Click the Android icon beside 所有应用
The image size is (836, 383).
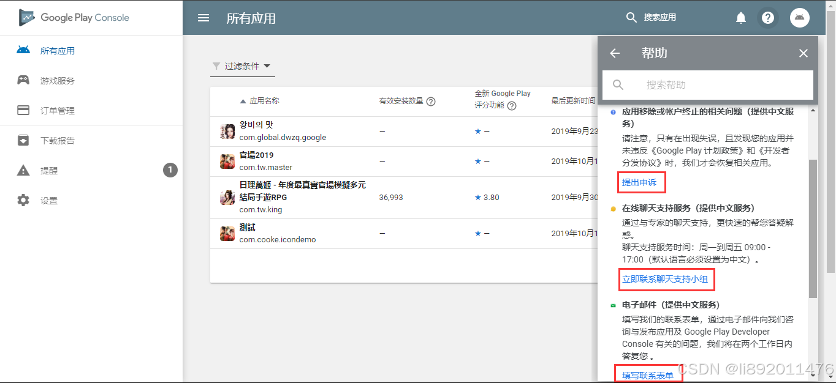click(23, 50)
